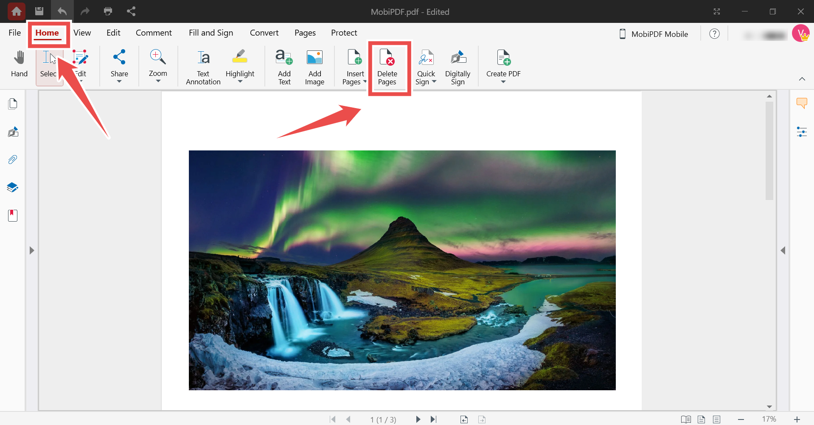Open the attachments paperclip panel
The height and width of the screenshot is (425, 814).
point(13,160)
